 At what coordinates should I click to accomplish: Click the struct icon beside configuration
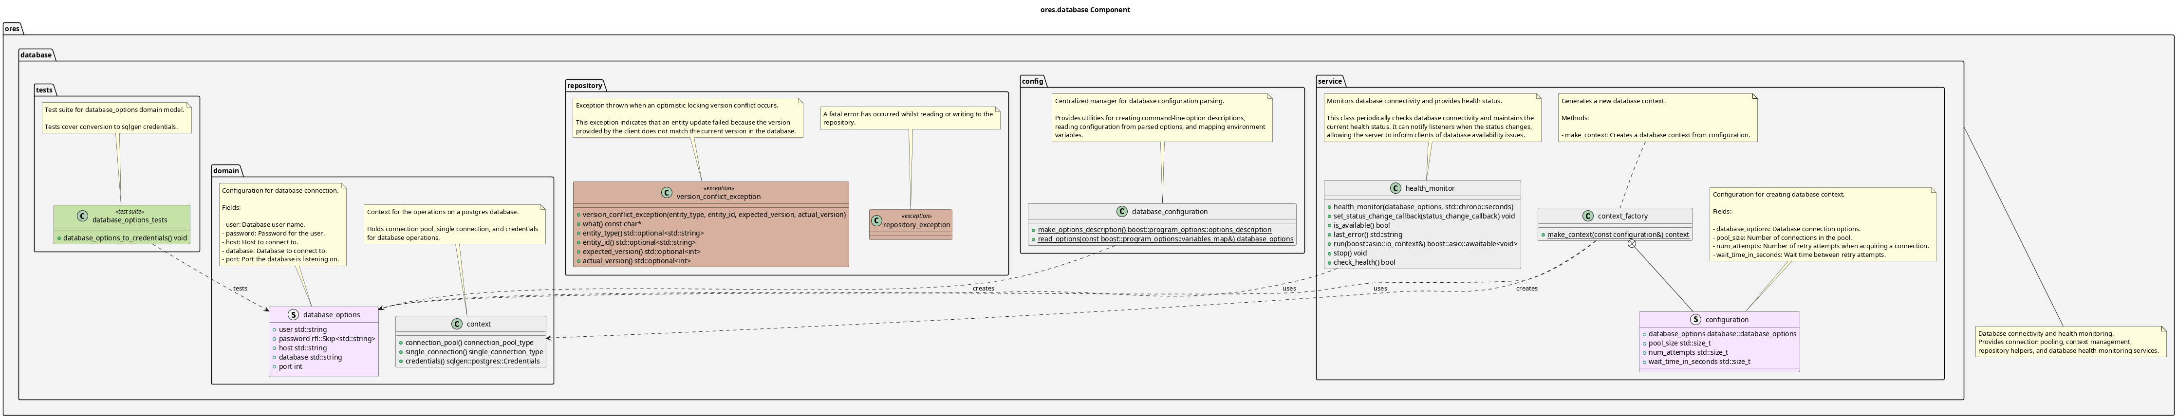[x=1695, y=320]
